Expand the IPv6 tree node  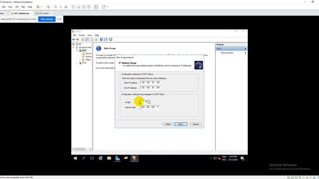[x=77, y=63]
